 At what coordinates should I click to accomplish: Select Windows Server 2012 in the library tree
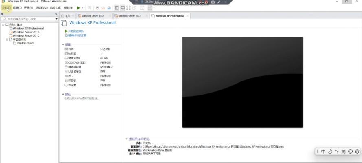26,36
